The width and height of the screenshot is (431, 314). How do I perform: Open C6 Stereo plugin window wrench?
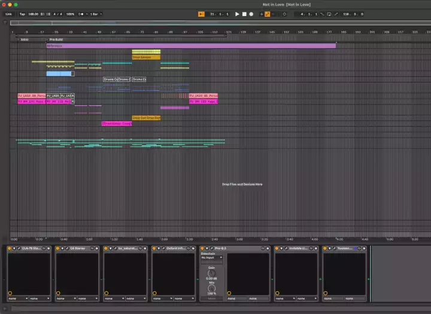[67, 248]
